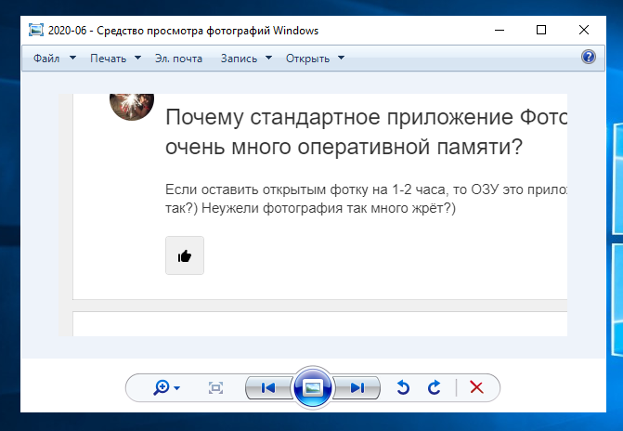This screenshot has width=623, height=431.
Task: Minimize the photo viewer window
Action: 499,31
